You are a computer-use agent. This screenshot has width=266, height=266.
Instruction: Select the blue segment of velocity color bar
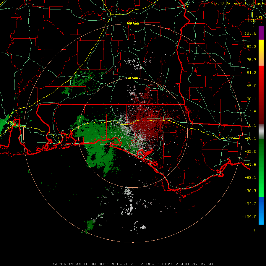261,211
